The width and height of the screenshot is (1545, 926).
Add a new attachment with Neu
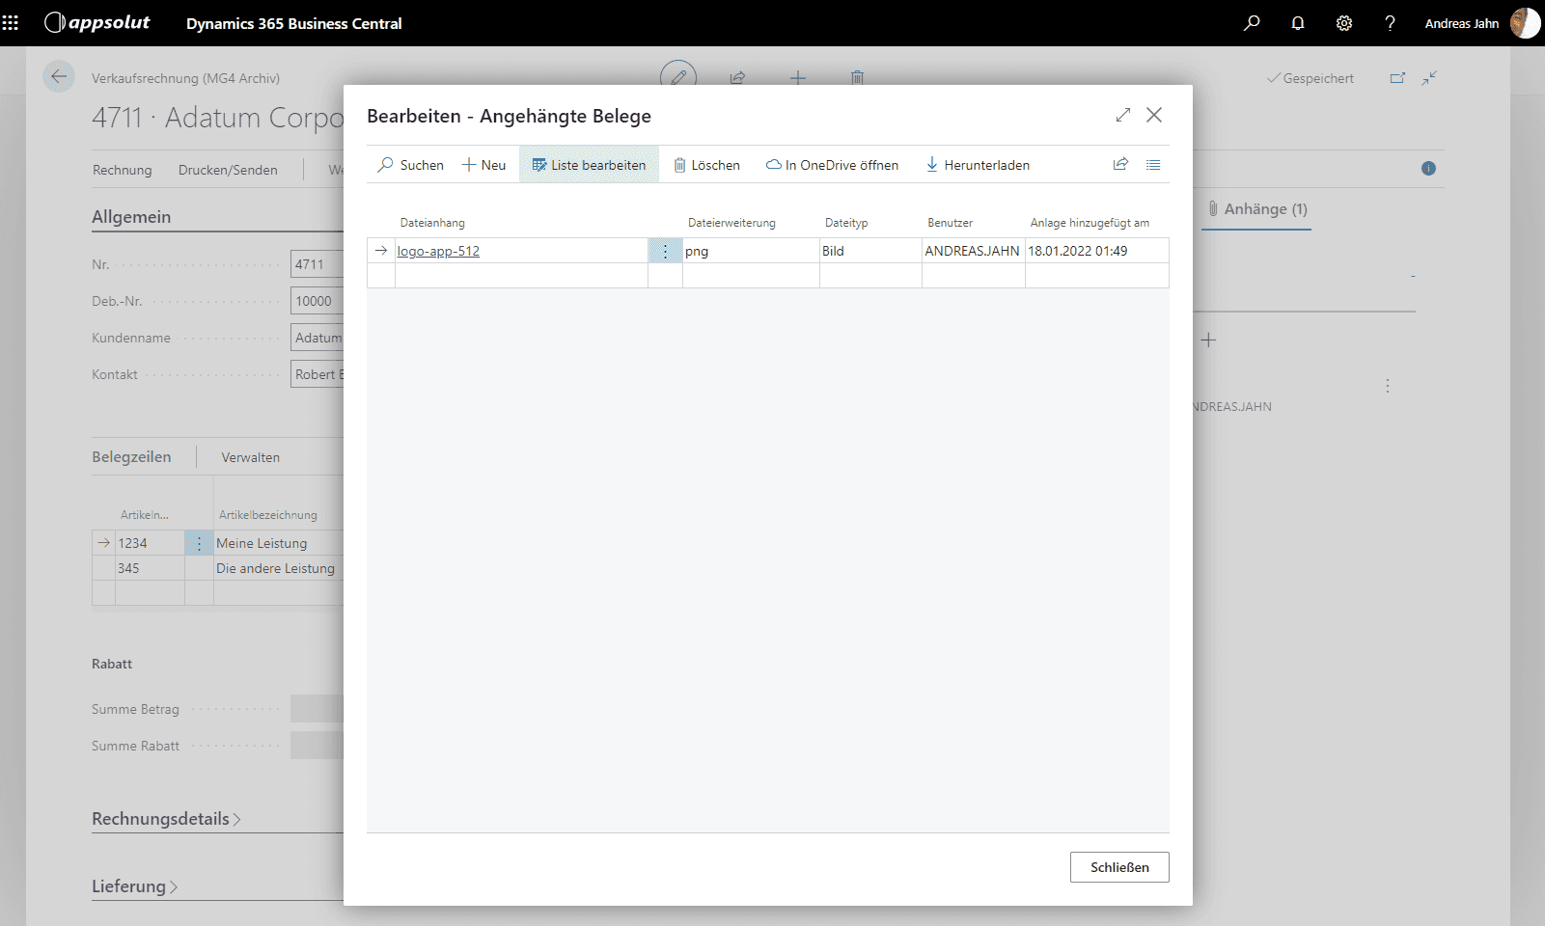(x=484, y=165)
